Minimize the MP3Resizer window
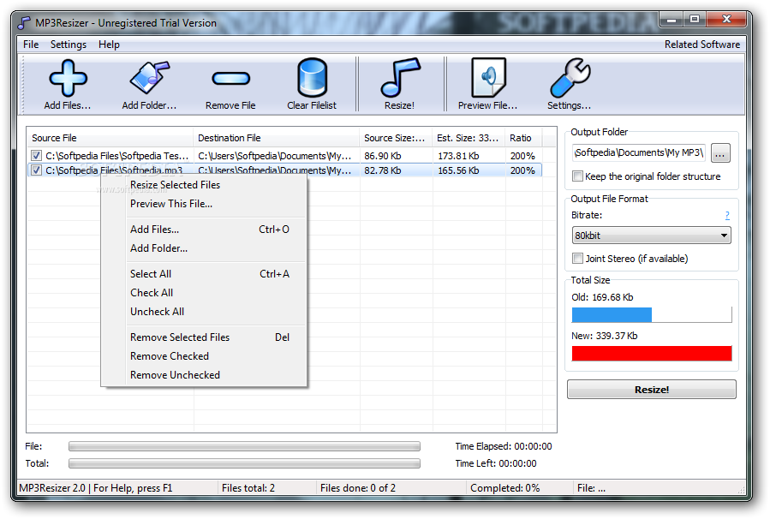 672,19
